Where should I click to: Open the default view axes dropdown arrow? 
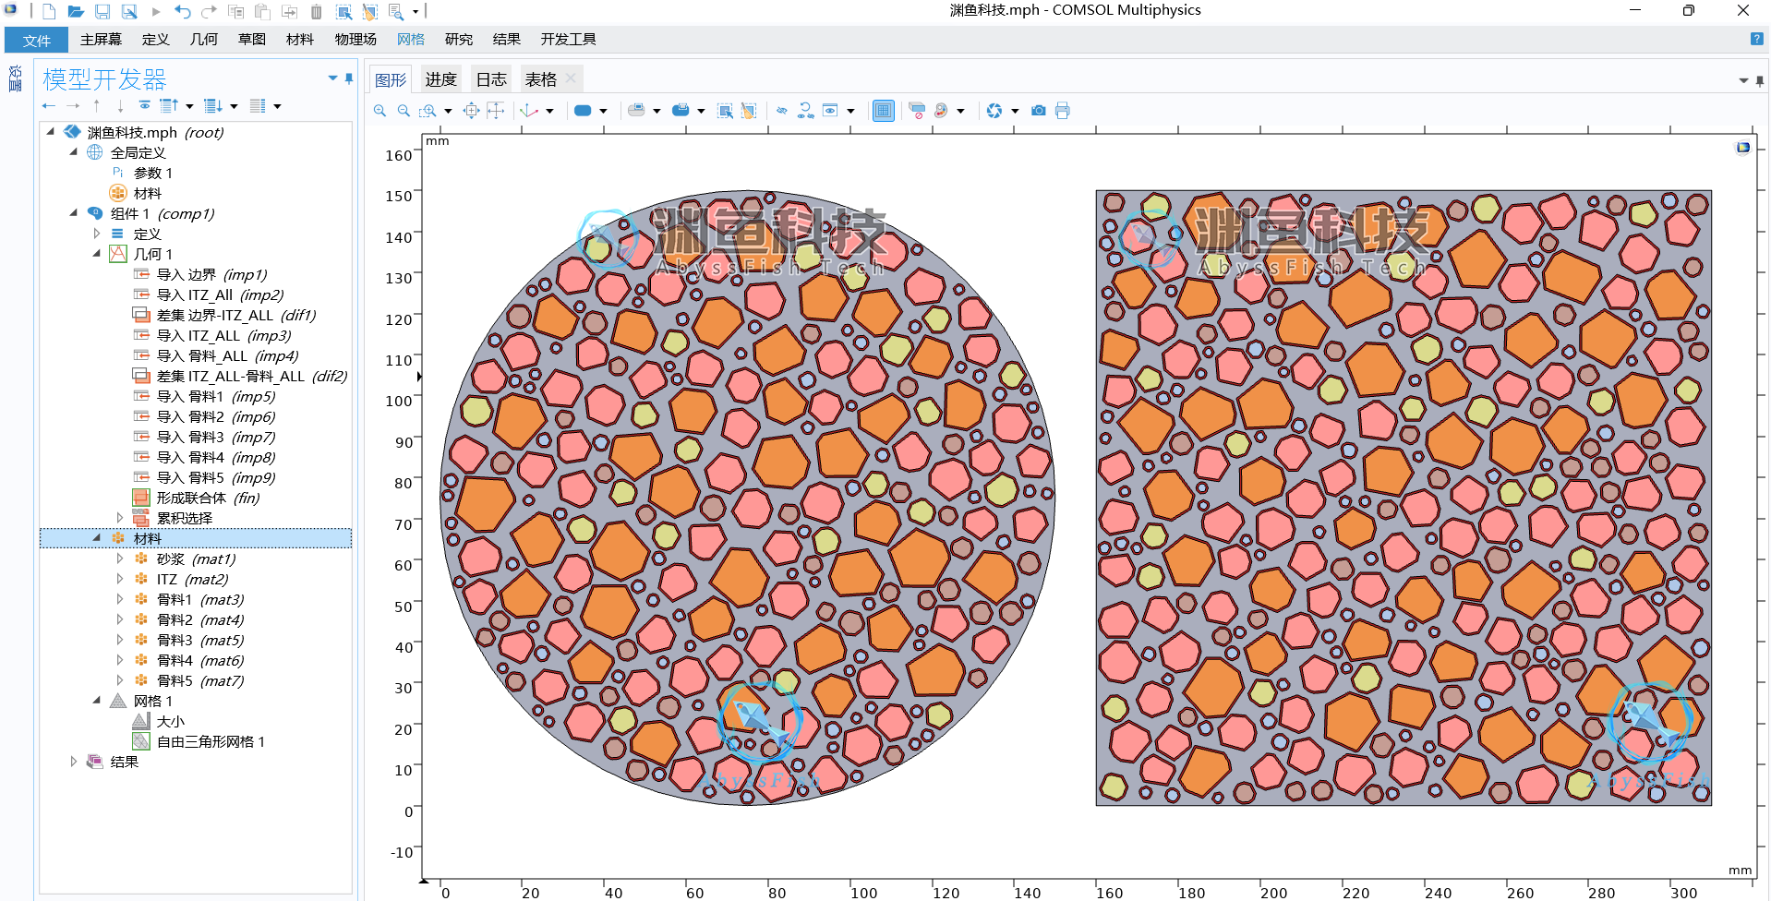pos(550,111)
